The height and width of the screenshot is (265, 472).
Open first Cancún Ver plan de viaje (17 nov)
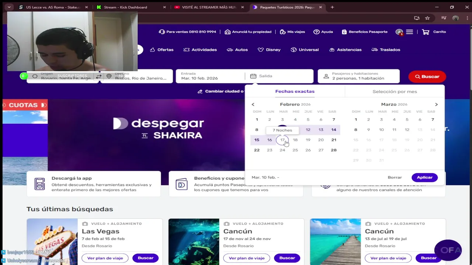pos(247,258)
